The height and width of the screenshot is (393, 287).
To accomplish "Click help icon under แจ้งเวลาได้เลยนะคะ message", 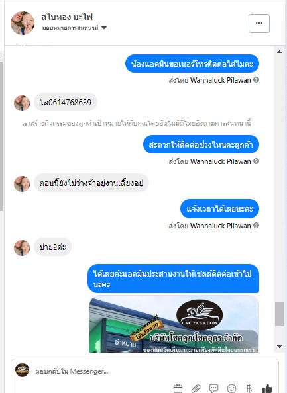I will [256, 226].
